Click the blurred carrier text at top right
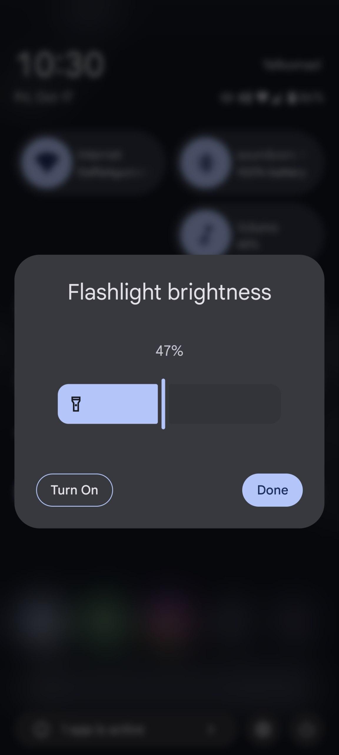The height and width of the screenshot is (755, 339). tap(293, 64)
